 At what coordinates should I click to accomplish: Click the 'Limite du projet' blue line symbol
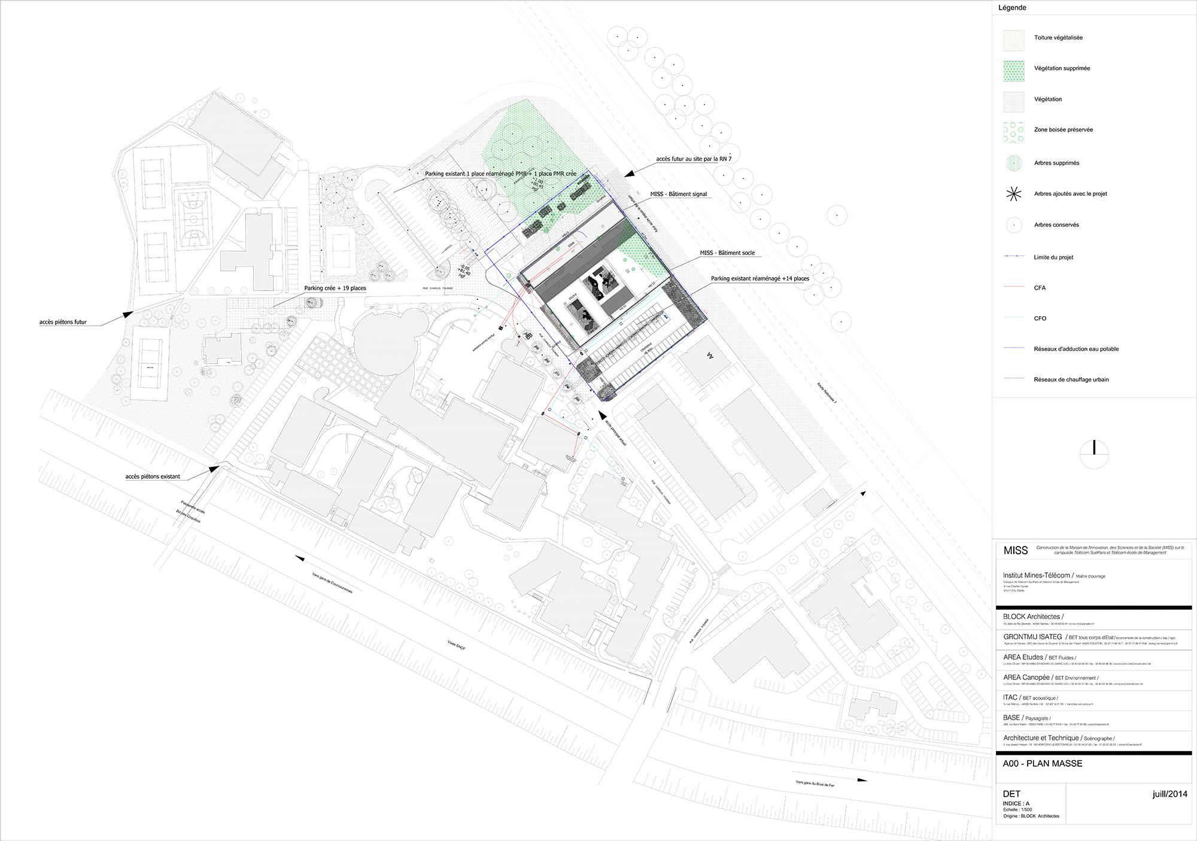click(x=1014, y=256)
